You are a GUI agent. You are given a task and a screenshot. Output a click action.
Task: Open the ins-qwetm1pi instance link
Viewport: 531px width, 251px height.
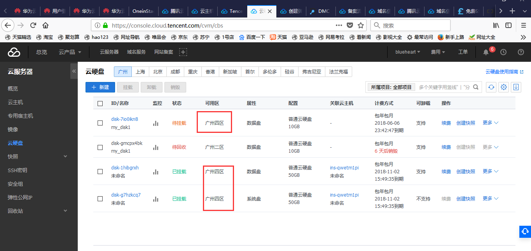pos(344,168)
